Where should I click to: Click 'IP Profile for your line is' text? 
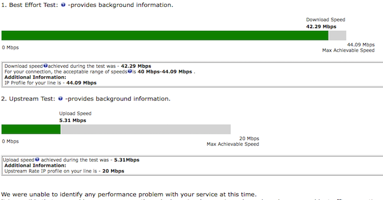pos(33,83)
